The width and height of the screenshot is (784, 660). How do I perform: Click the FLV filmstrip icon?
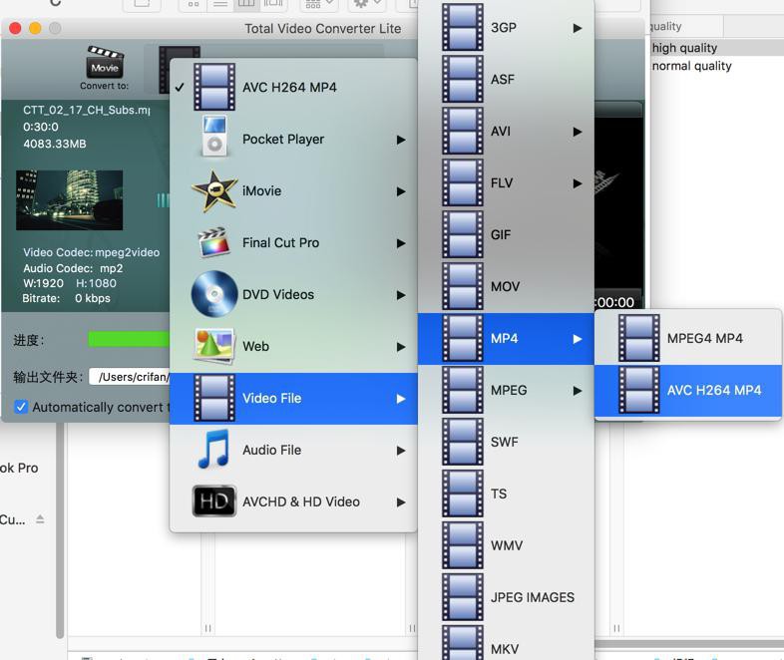click(x=463, y=182)
